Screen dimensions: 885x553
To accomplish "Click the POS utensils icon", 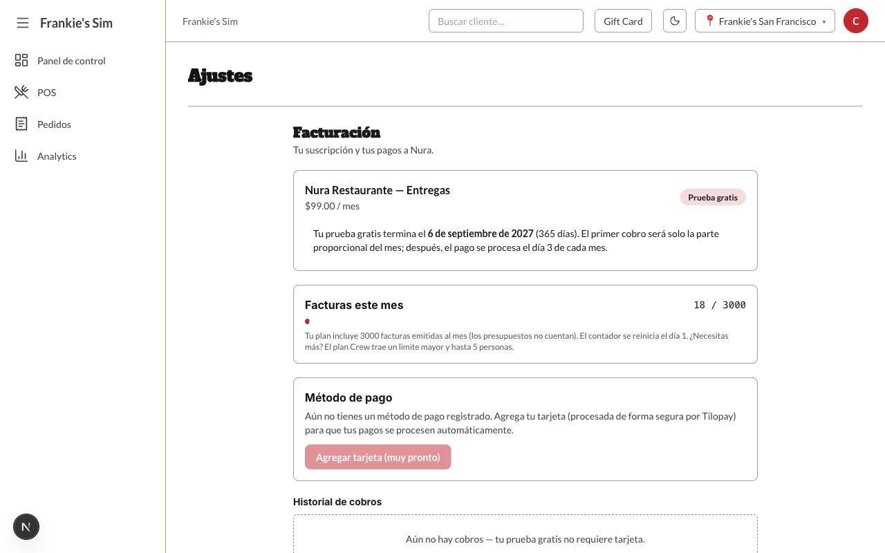I will (x=21, y=92).
